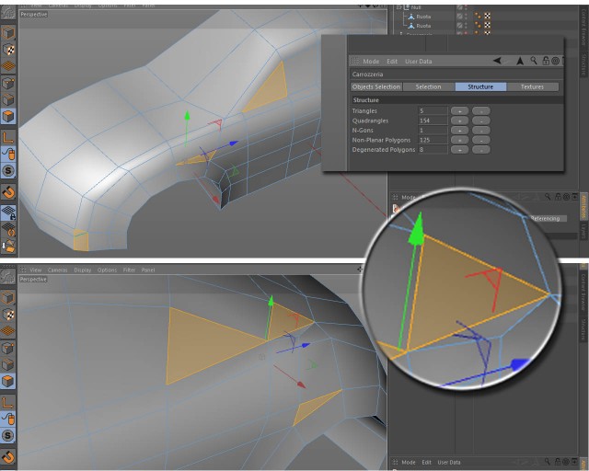This screenshot has height=471, width=589.
Task: Toggle Enable Axis in upper toolbar
Action: coord(8,137)
